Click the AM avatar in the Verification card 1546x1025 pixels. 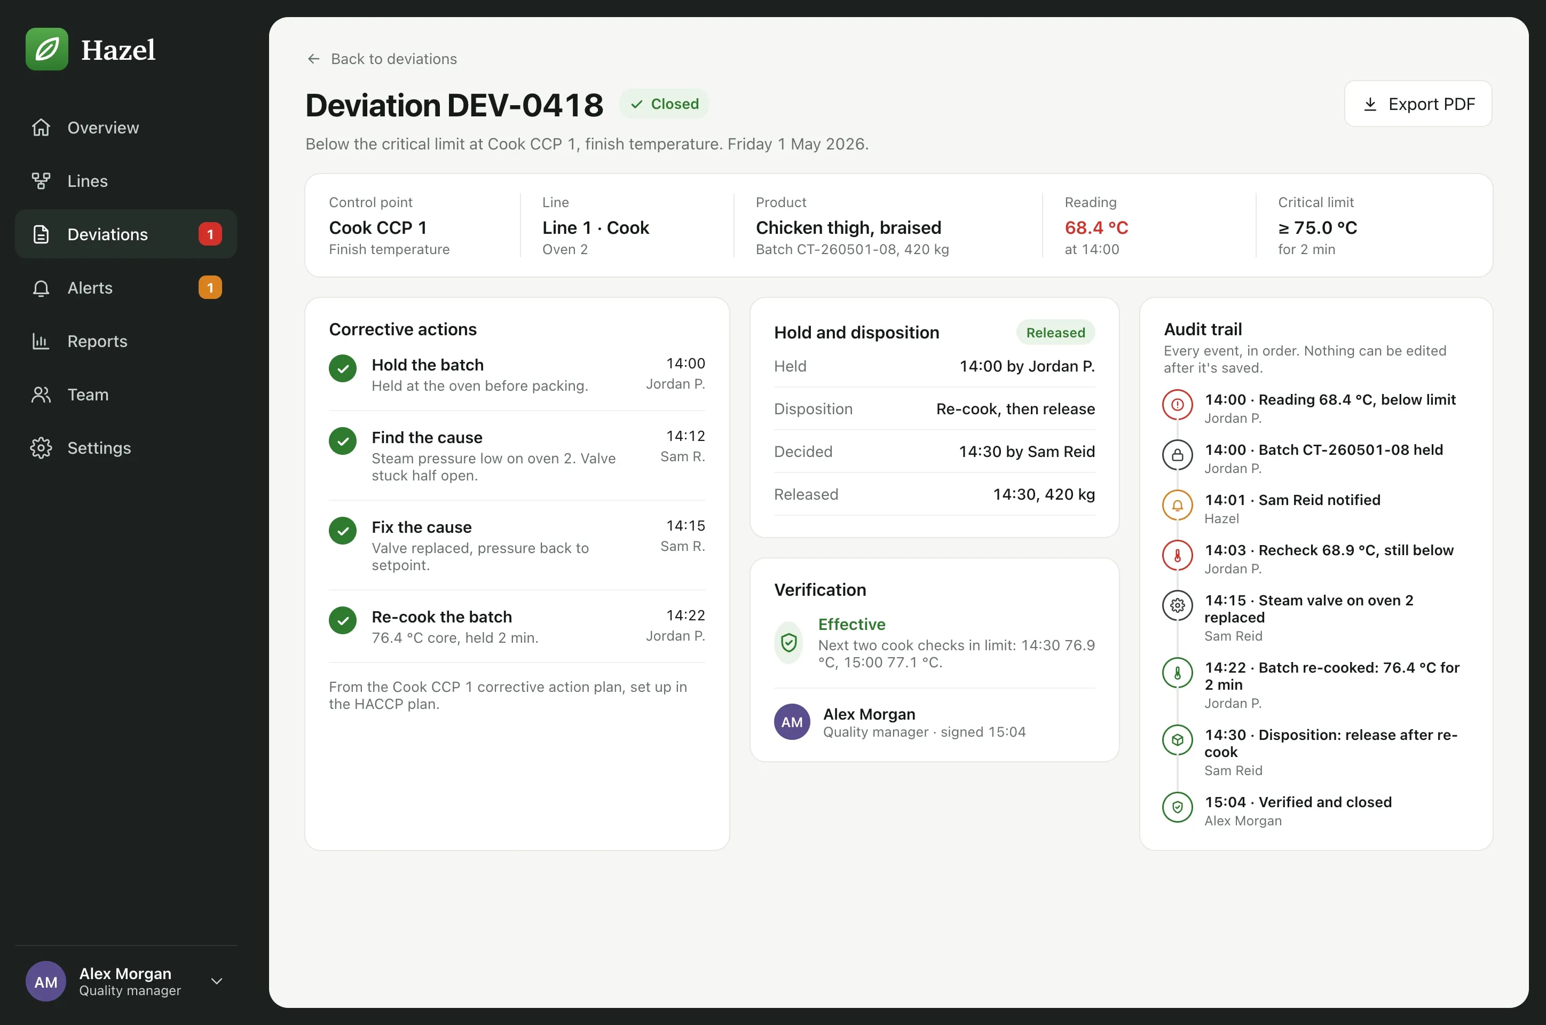coord(792,722)
